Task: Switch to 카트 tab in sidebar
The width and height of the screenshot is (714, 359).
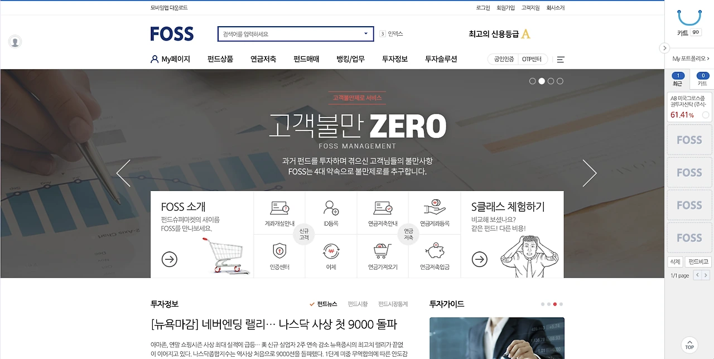Action: [702, 79]
